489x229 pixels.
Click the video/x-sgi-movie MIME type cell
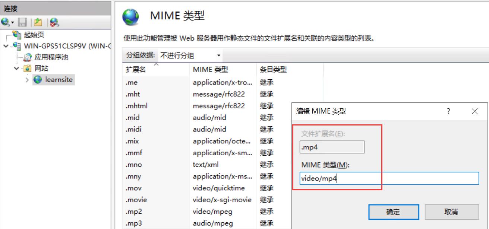click(222, 200)
